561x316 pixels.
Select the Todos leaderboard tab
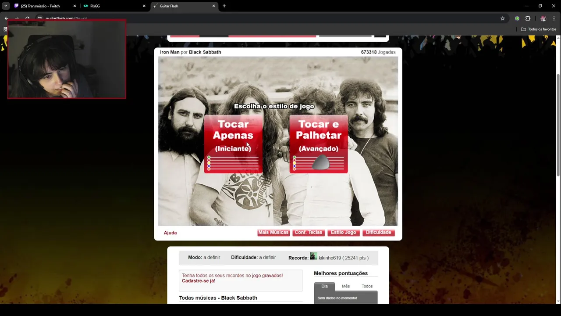(x=367, y=286)
